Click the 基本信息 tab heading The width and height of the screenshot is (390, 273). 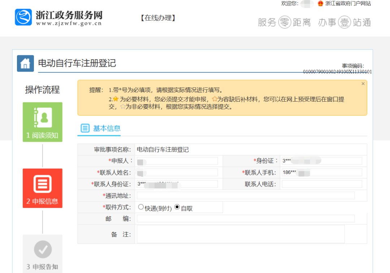point(107,128)
